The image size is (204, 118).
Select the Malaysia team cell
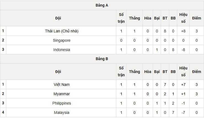(62, 113)
